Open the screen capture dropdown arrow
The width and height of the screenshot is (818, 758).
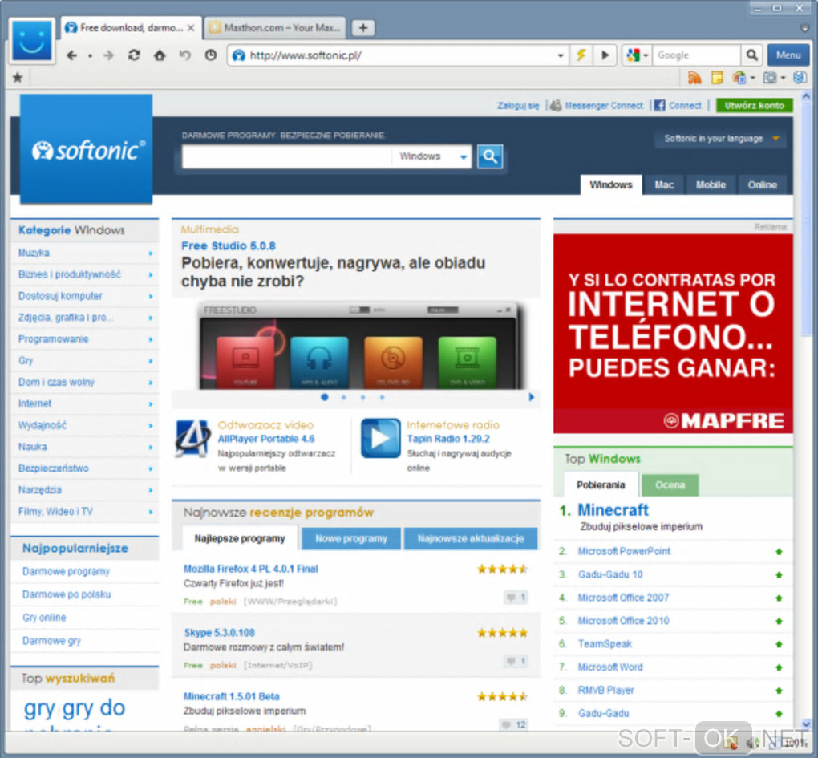(x=783, y=79)
